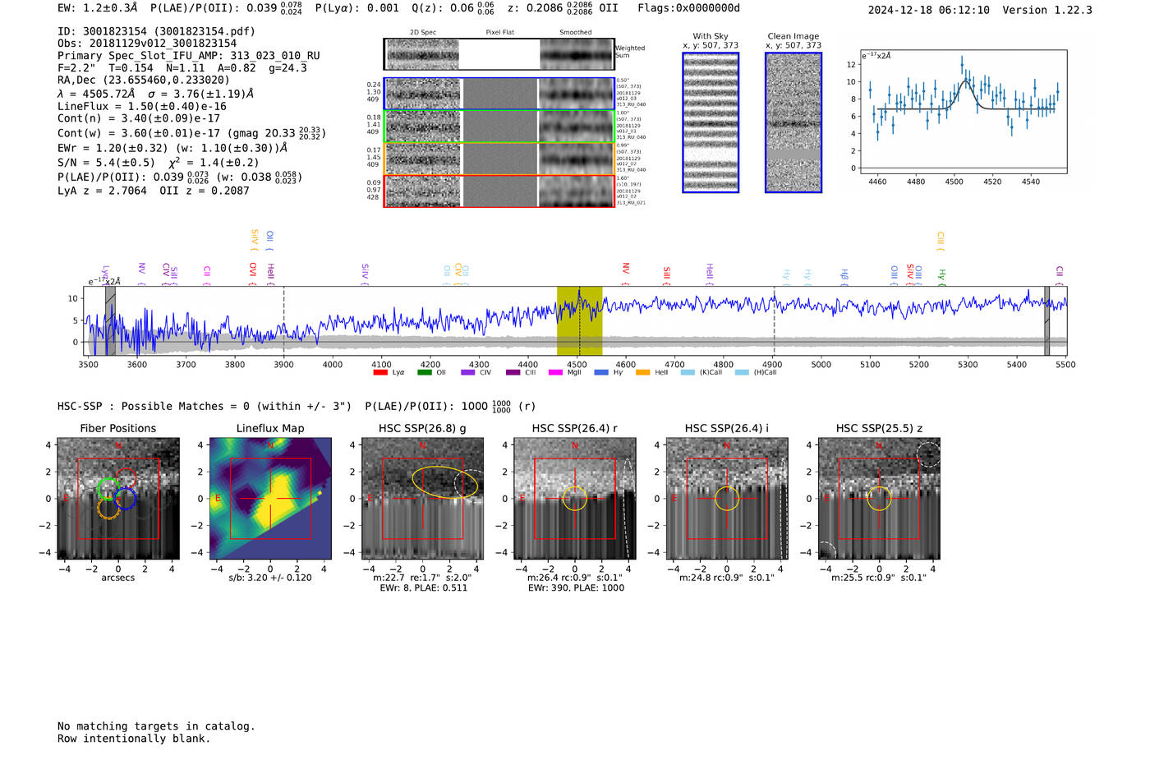The width and height of the screenshot is (1150, 783).
Task: Click the ID: 3001823154 text
Action: tap(156, 31)
